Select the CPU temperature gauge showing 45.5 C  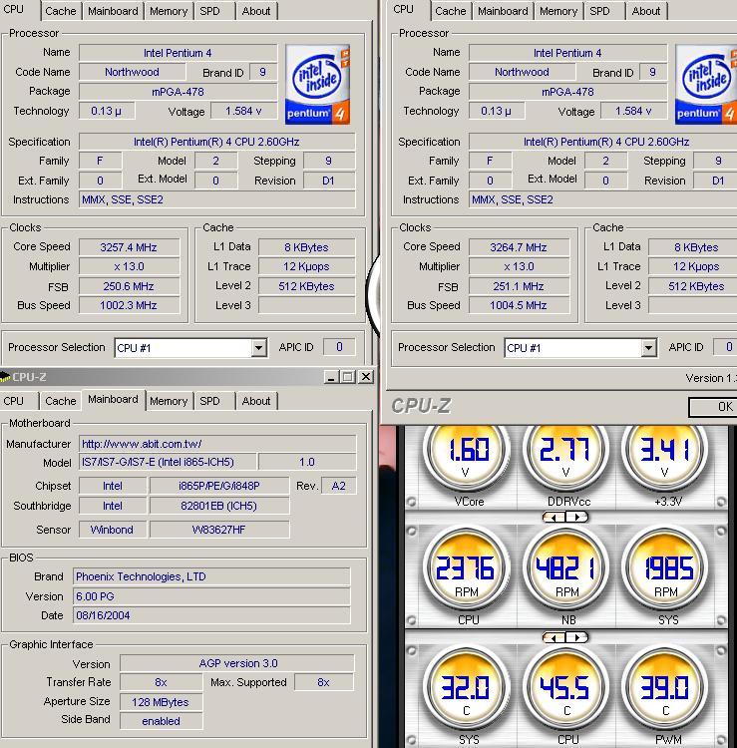566,688
